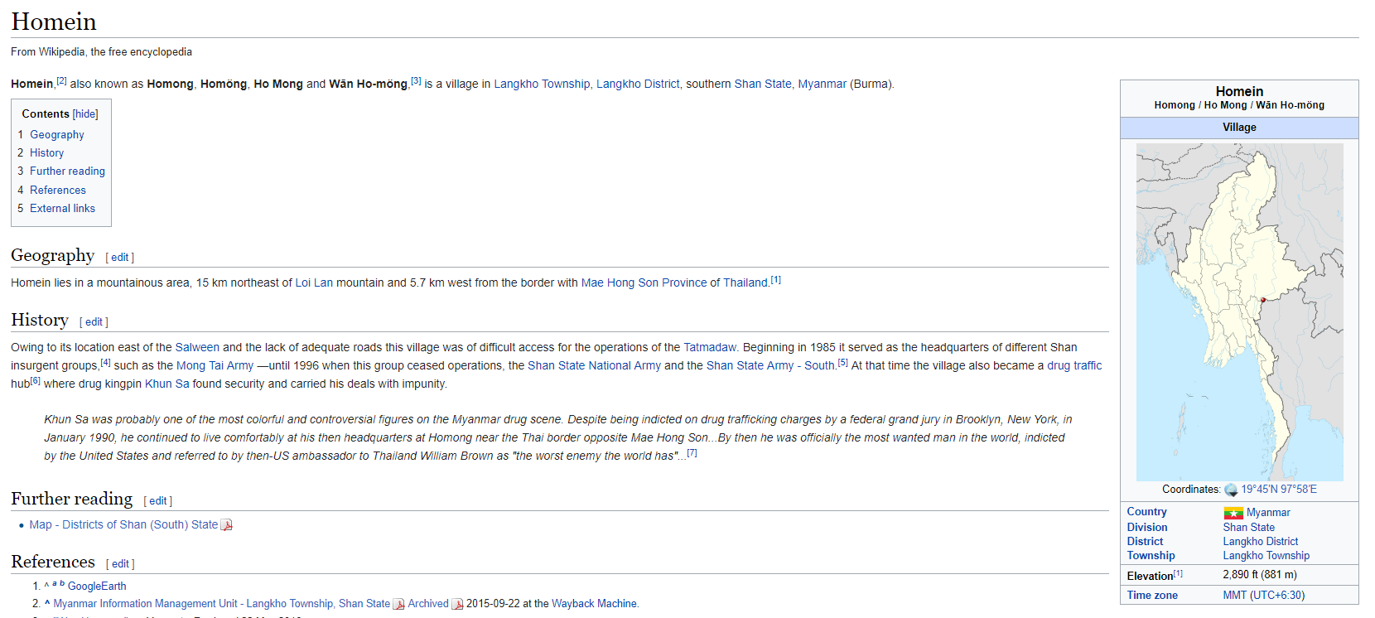Click footnote [4] after insurgent groups
Screen dimensions: 1375x618
click(x=105, y=363)
